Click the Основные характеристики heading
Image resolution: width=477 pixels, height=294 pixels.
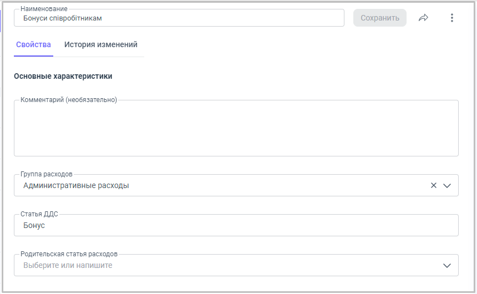63,76
